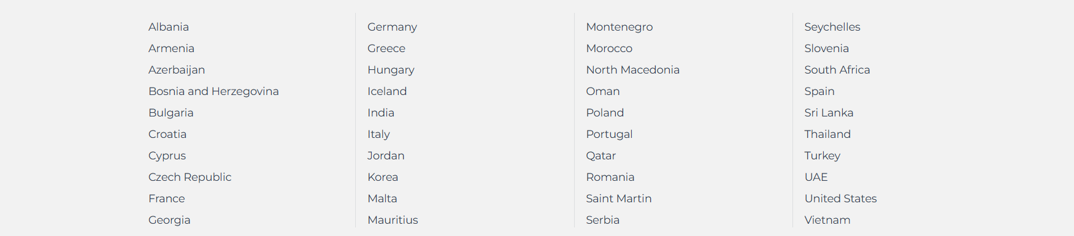Open the Germany link
Viewport: 1074px width, 236px height.
(392, 27)
